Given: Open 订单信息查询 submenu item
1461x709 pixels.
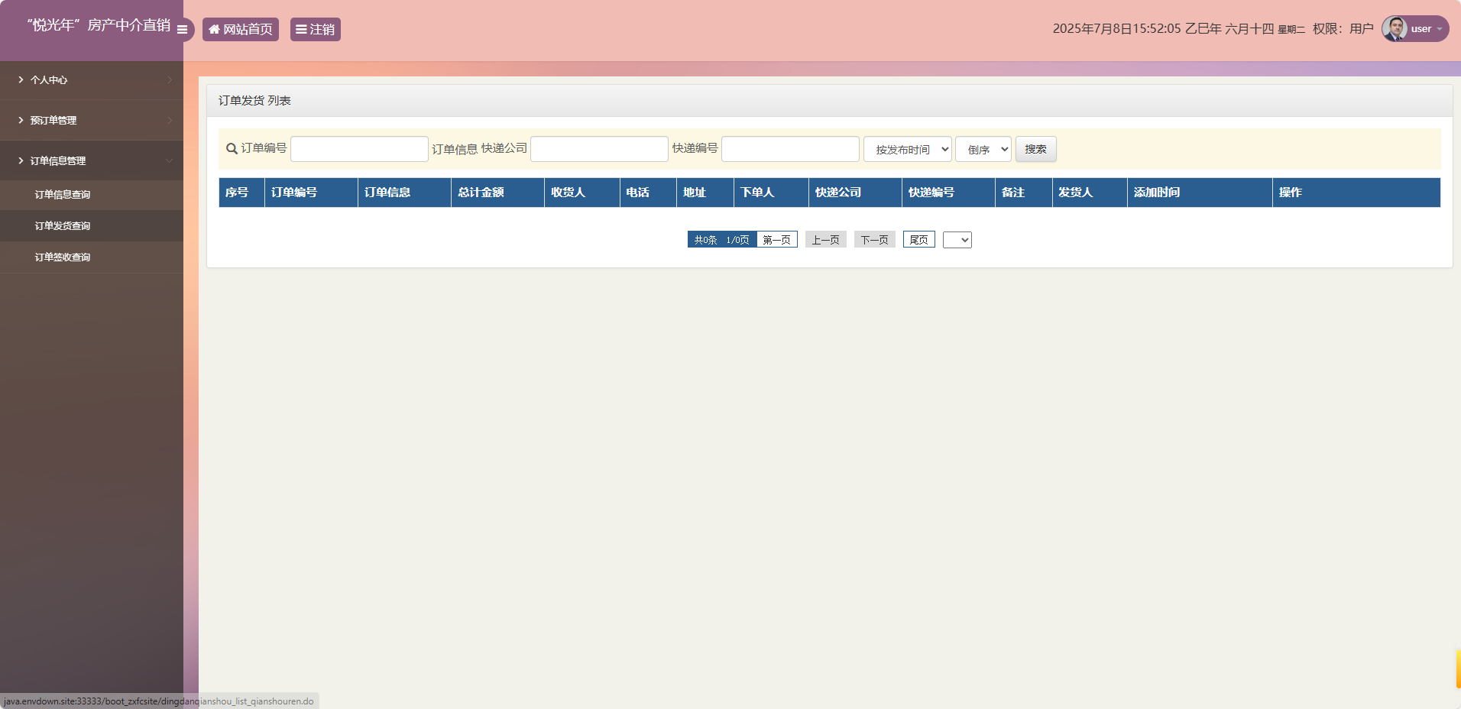Looking at the screenshot, I should pyautogui.click(x=92, y=195).
